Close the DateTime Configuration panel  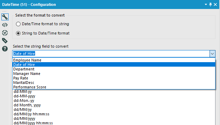(x=215, y=4)
